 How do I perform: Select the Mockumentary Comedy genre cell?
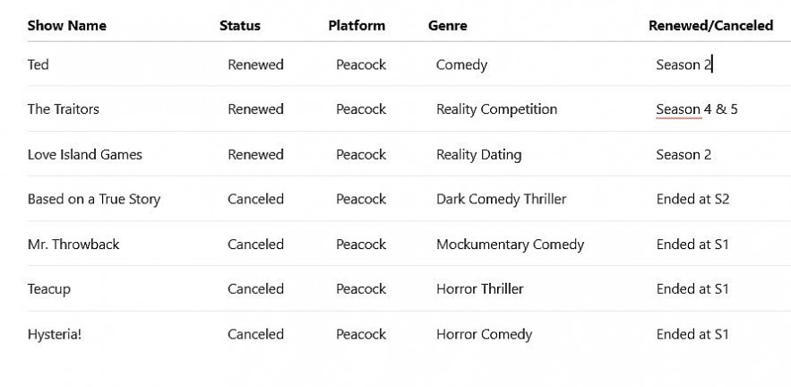click(x=510, y=244)
